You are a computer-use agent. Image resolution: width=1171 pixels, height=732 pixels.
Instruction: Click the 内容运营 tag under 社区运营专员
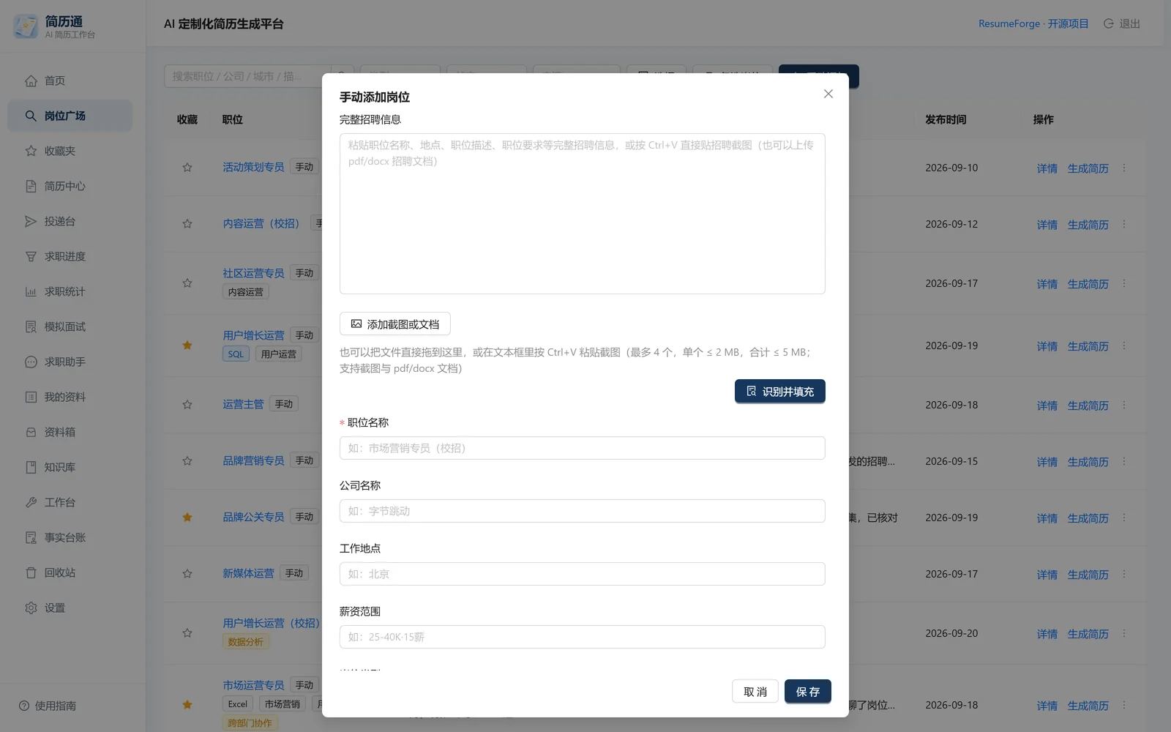pos(245,292)
